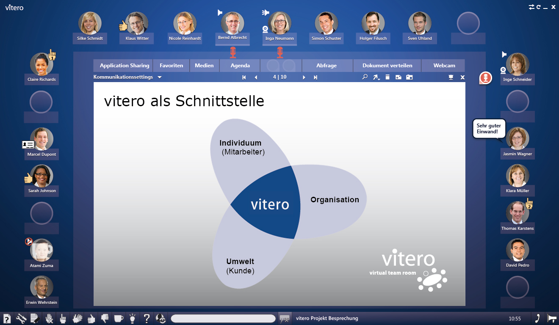
Task: Open the arrow pointer tool dropdown
Action: click(x=376, y=77)
